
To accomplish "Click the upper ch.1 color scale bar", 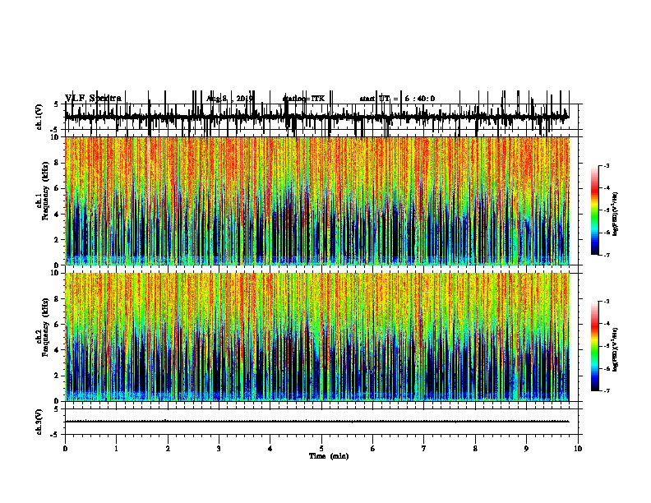I will [594, 210].
